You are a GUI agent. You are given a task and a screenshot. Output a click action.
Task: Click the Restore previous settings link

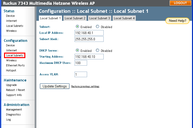click(x=85, y=86)
